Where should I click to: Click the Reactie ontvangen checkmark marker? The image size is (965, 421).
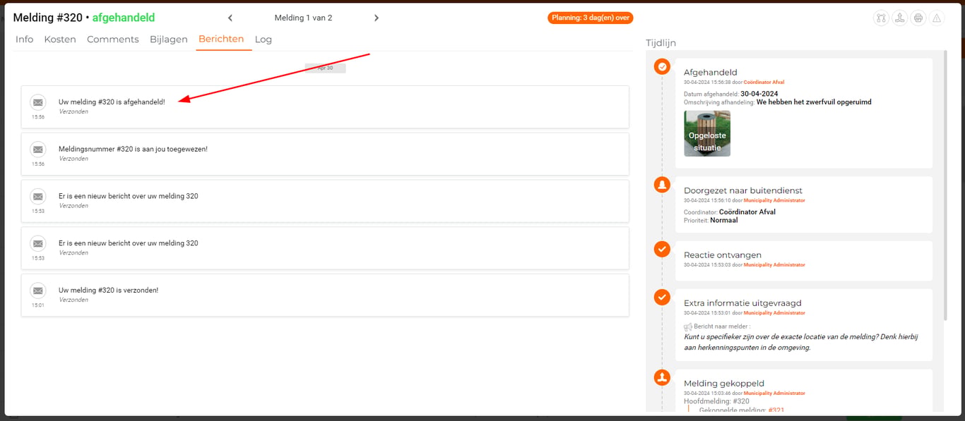[662, 249]
